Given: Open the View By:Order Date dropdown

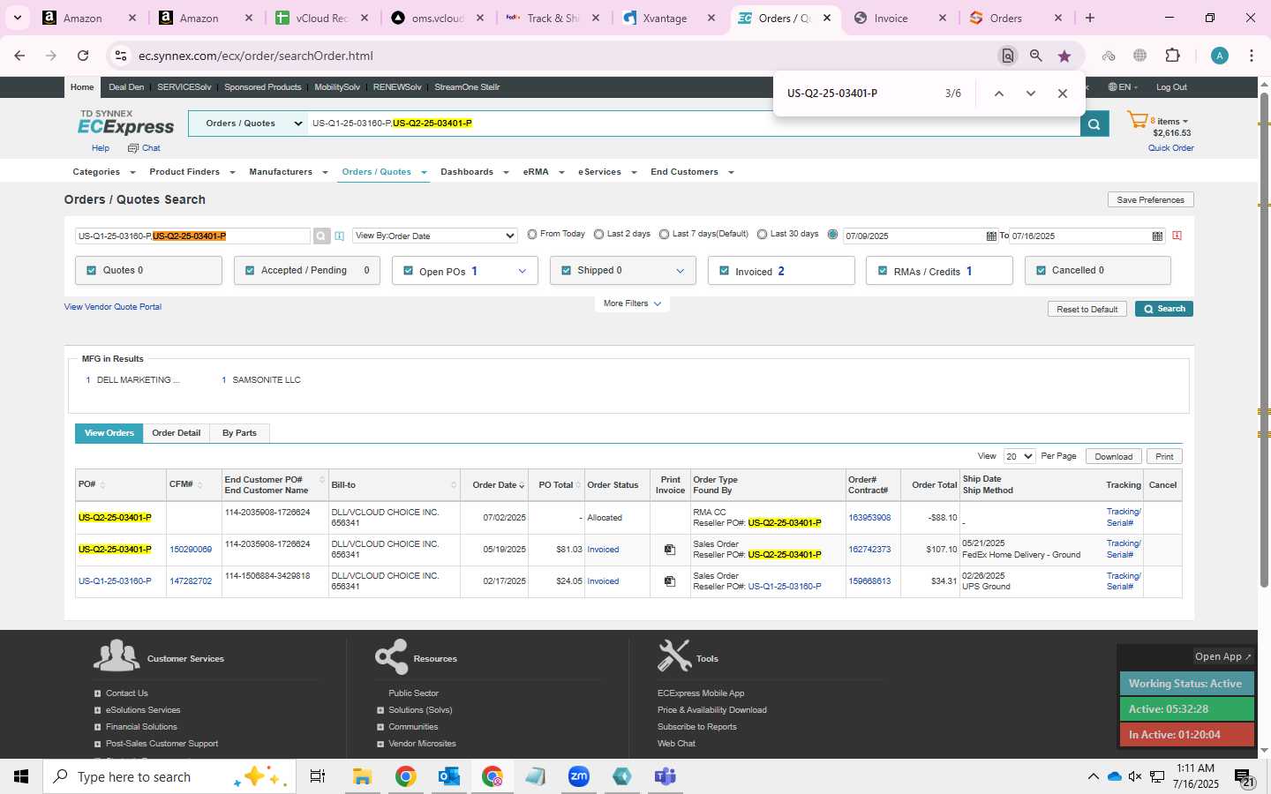Looking at the screenshot, I should [434, 236].
